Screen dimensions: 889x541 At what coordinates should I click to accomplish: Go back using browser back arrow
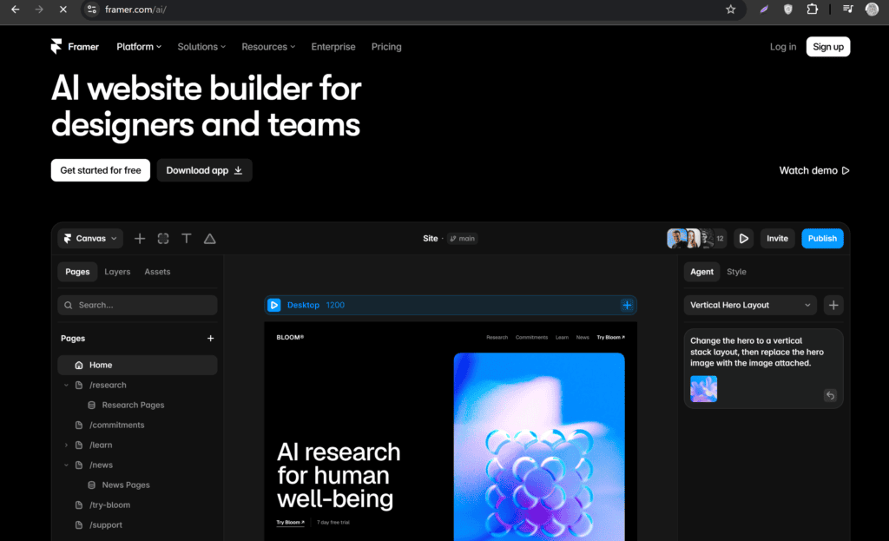(x=16, y=10)
